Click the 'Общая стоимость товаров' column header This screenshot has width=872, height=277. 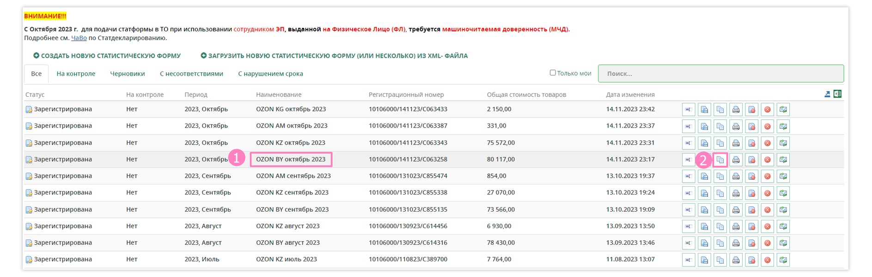point(526,94)
